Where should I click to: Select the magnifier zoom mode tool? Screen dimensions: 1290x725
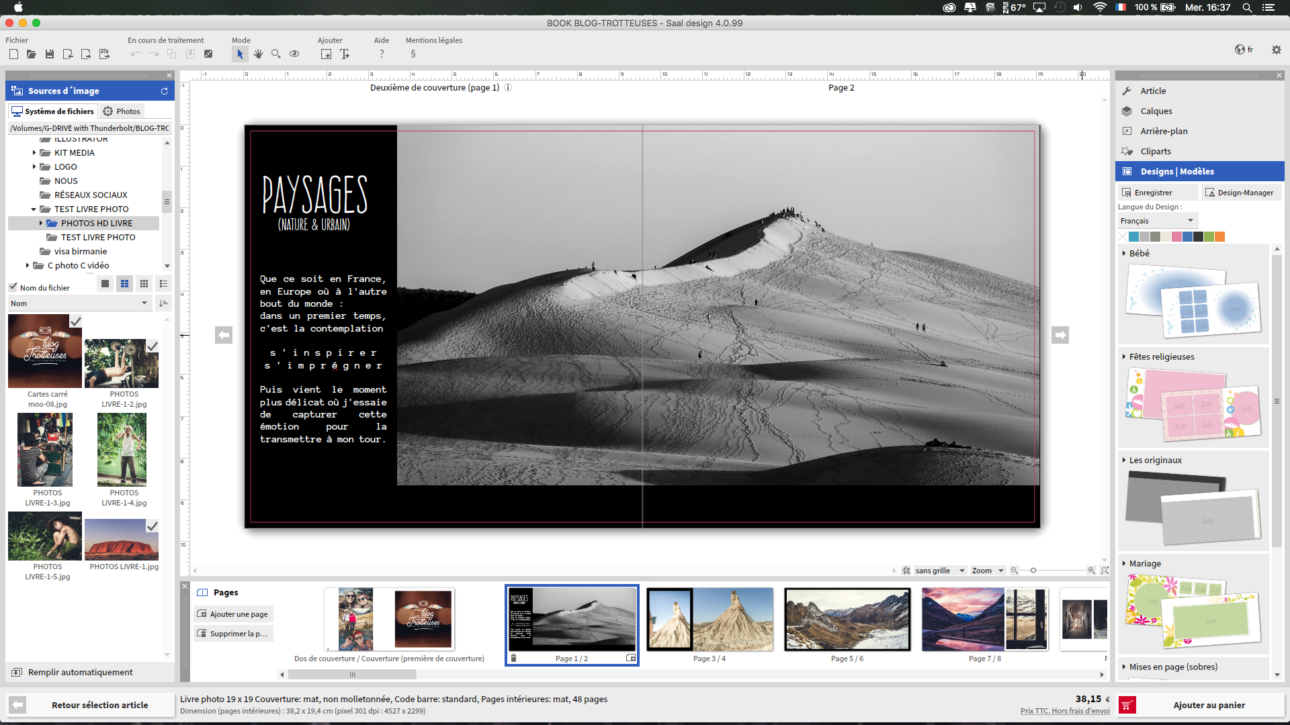(276, 54)
